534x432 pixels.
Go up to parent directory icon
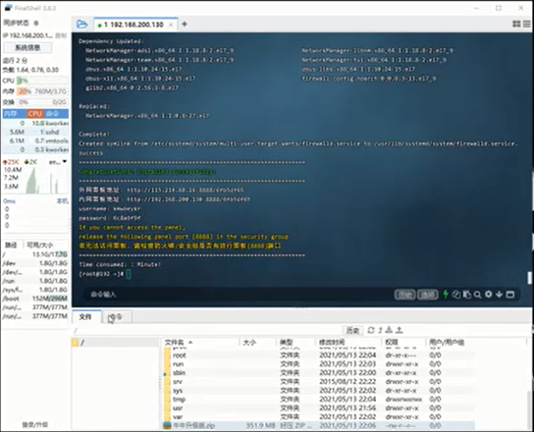click(381, 330)
